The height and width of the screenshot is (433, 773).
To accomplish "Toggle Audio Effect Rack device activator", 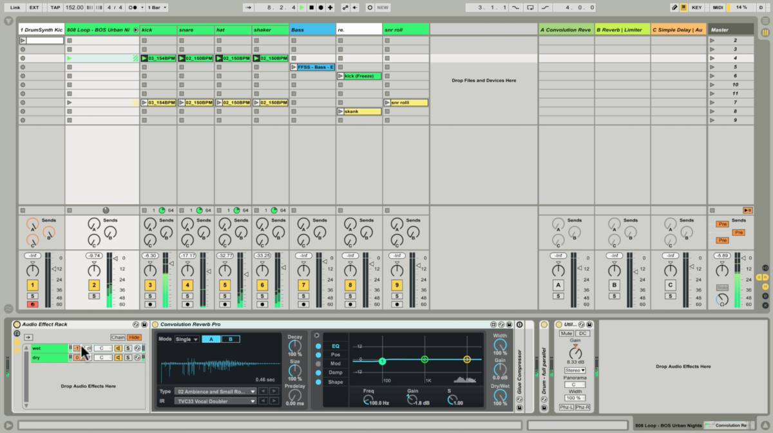I will click(17, 324).
